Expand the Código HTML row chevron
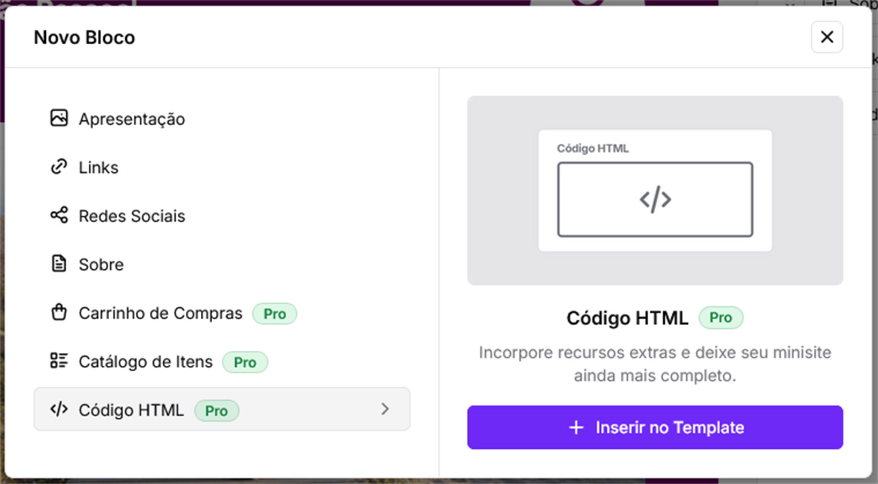This screenshot has width=878, height=484. pyautogui.click(x=385, y=409)
